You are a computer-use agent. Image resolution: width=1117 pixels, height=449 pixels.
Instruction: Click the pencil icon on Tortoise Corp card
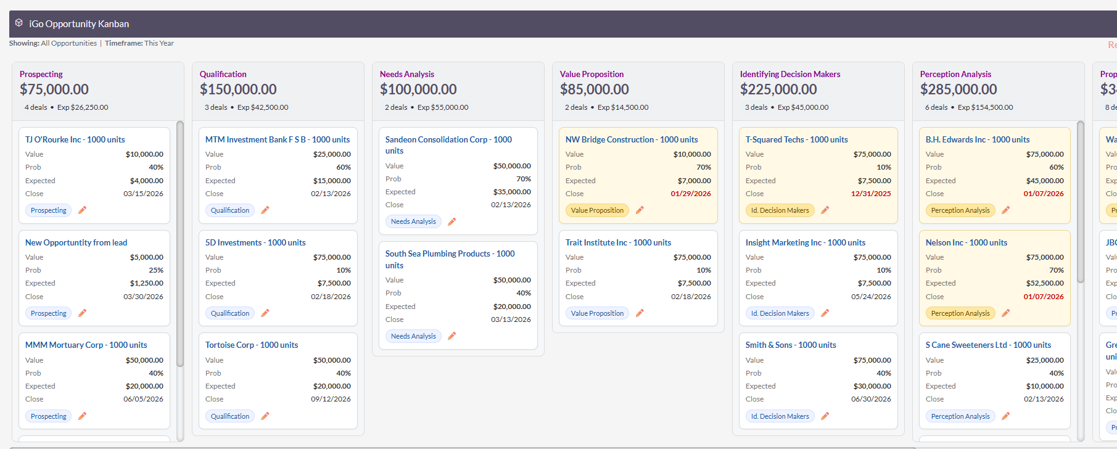(x=265, y=416)
